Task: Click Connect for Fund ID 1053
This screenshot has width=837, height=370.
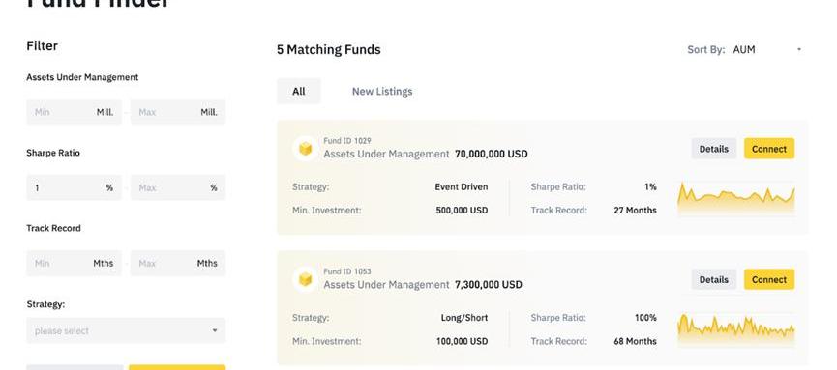Action: (x=769, y=279)
